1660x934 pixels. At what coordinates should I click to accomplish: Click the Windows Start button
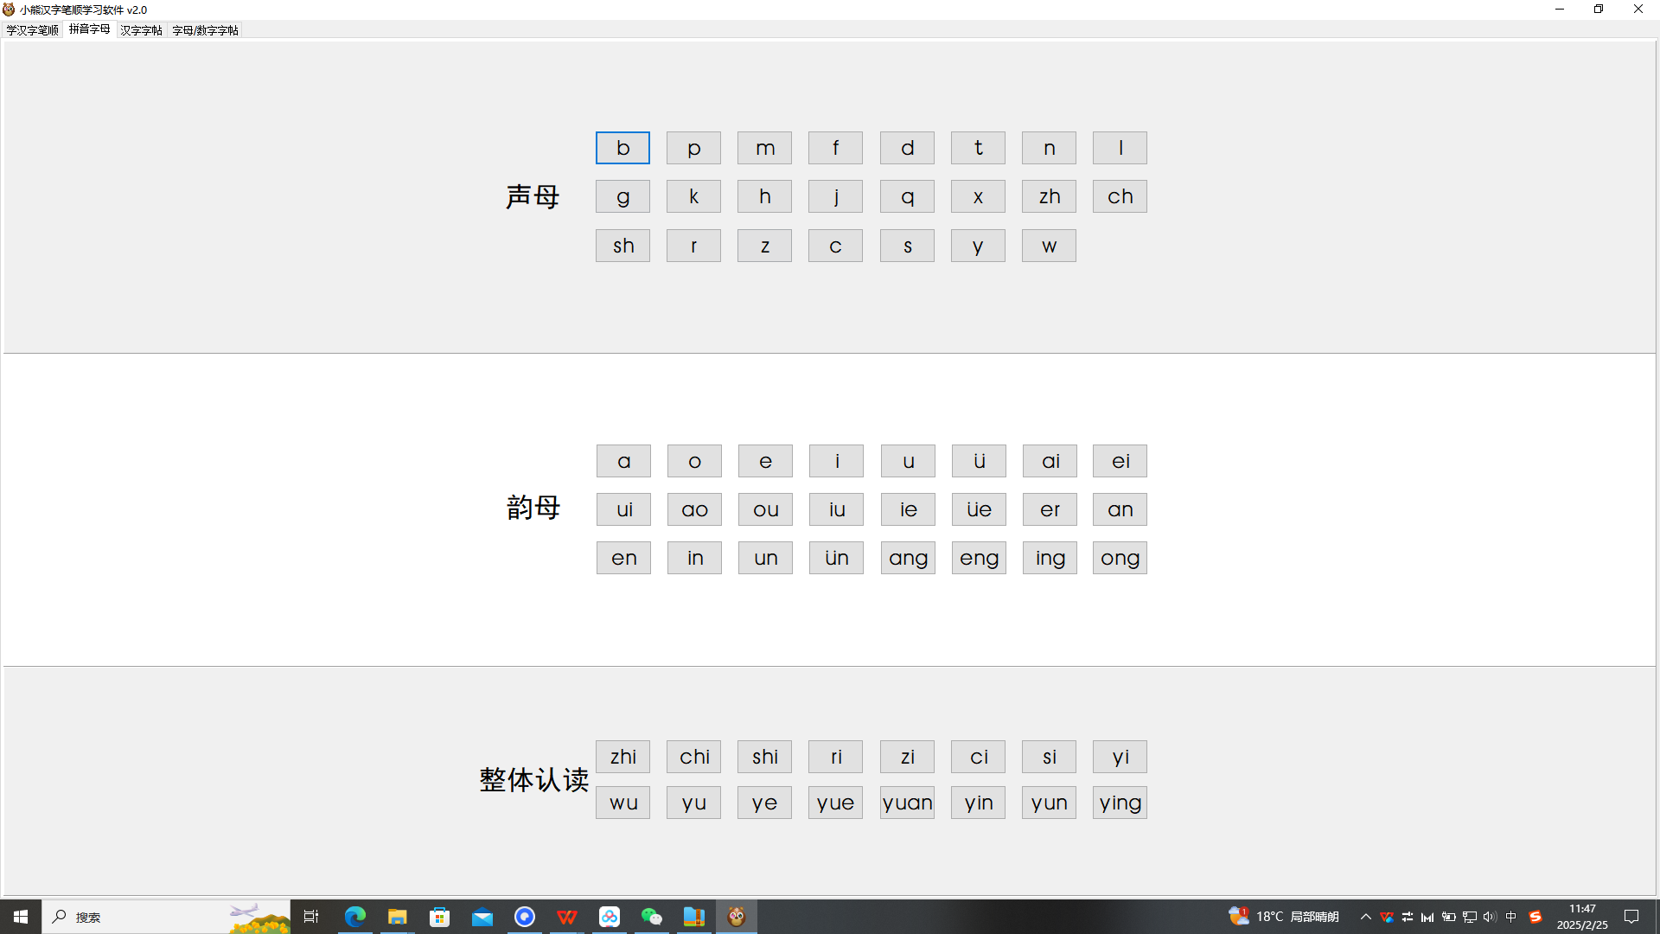21,917
